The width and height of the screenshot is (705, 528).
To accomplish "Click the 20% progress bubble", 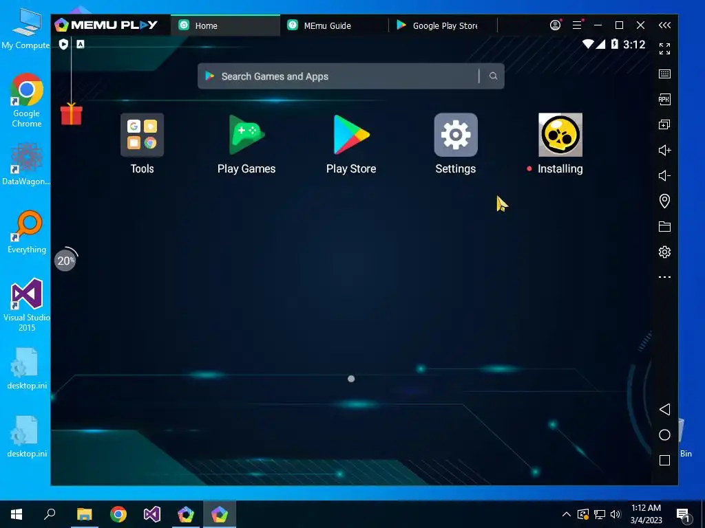I will 65,260.
